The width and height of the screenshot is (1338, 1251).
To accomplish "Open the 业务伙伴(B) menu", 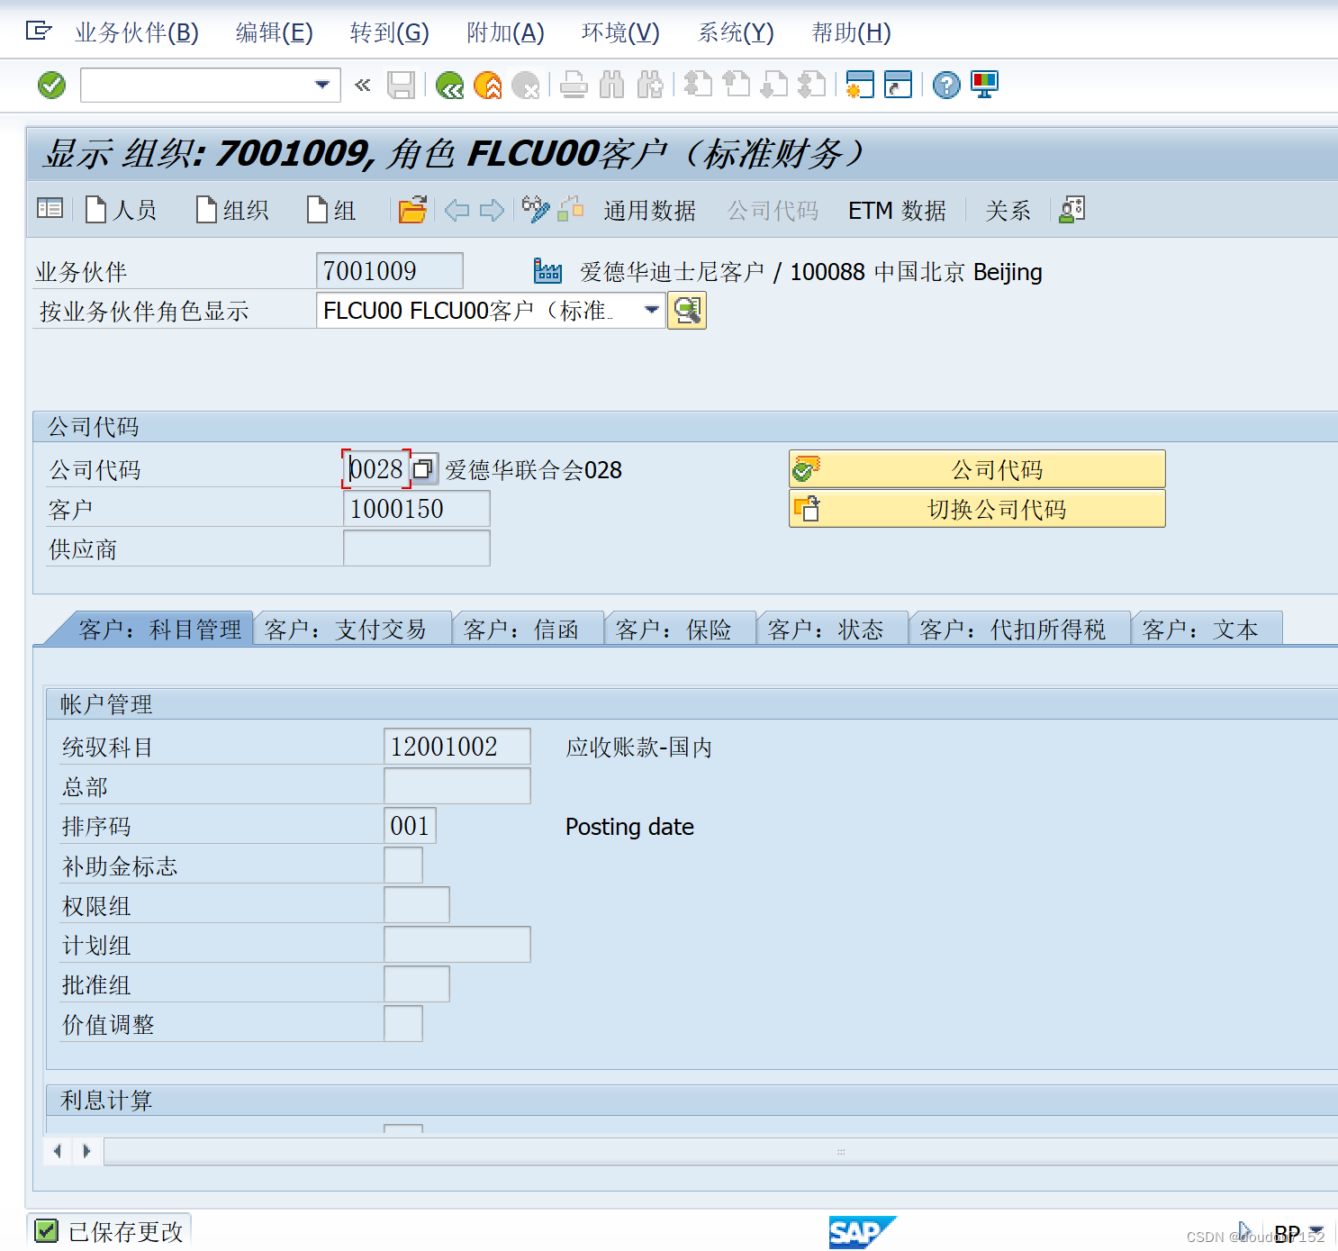I will [137, 32].
